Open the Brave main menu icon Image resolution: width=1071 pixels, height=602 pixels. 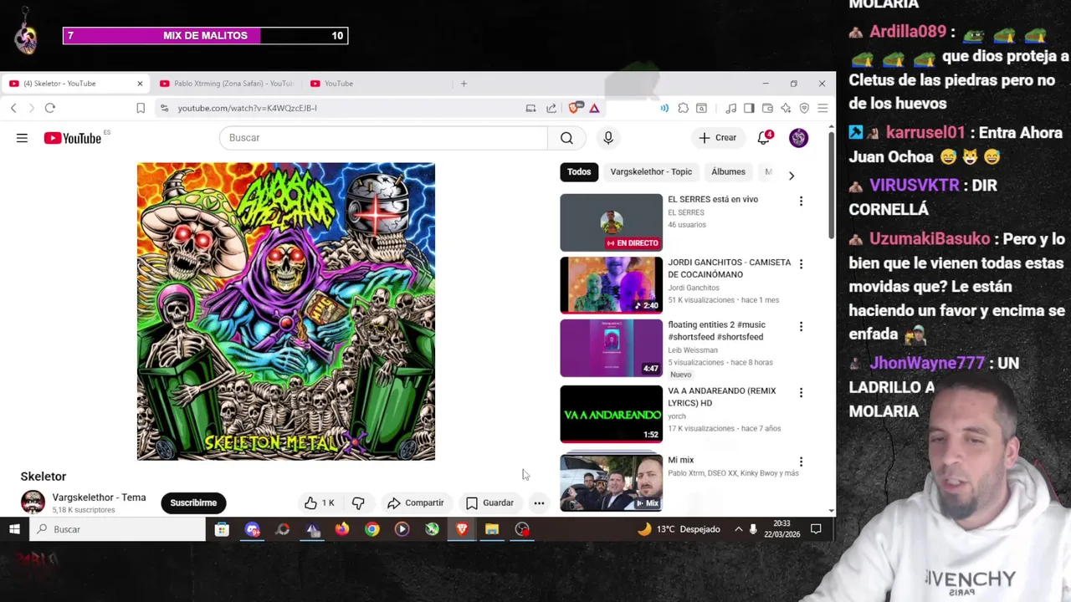(x=822, y=108)
